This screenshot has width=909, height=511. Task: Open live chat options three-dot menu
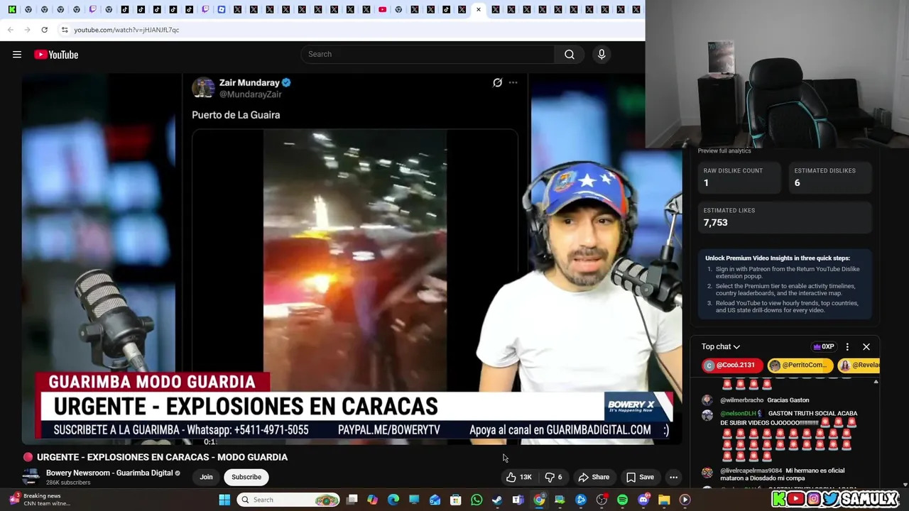click(x=847, y=347)
